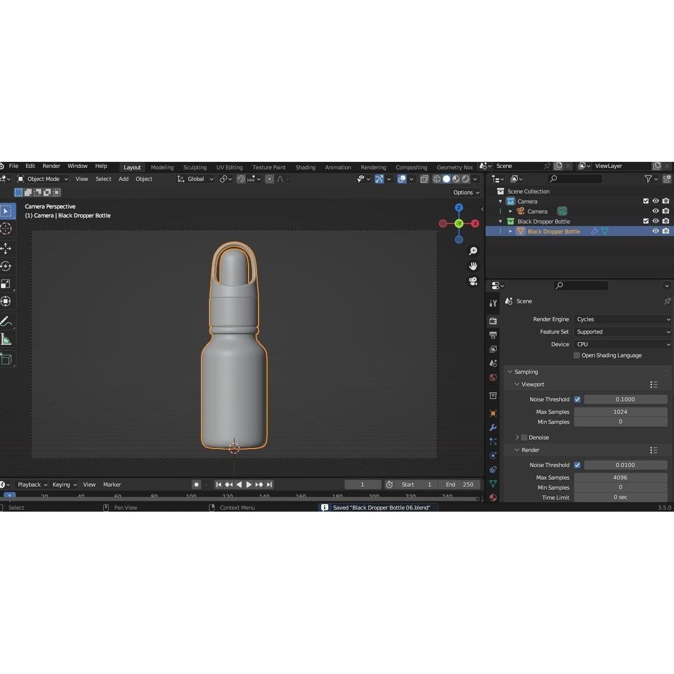
Task: Open the Render menu in the top bar
Action: (x=51, y=166)
